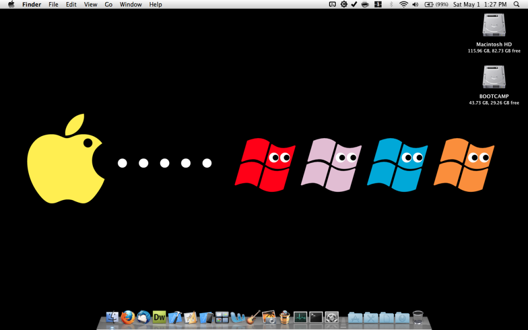Launch Xcode from the Dock
528x330 pixels.
tap(175, 317)
